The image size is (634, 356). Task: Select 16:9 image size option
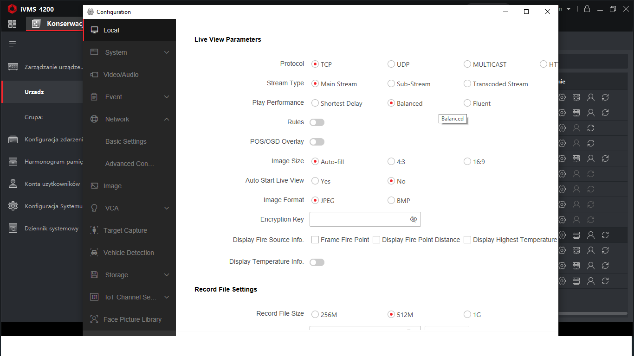coord(467,162)
